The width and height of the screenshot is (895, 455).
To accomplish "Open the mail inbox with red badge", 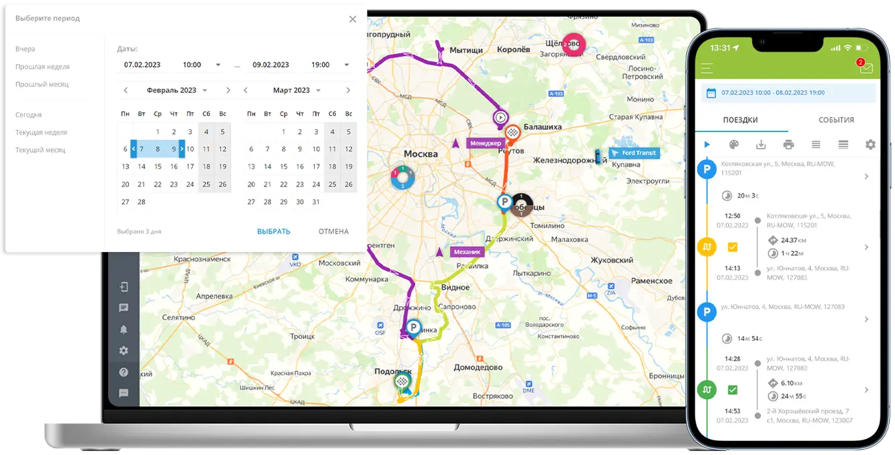I will (x=865, y=68).
